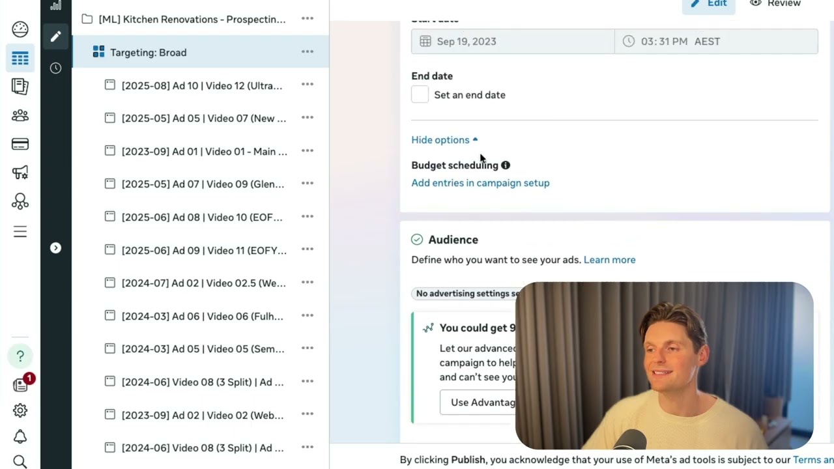Screen dimensions: 834x469
Task: Open the Account overview gauge icon
Action: coord(20,29)
